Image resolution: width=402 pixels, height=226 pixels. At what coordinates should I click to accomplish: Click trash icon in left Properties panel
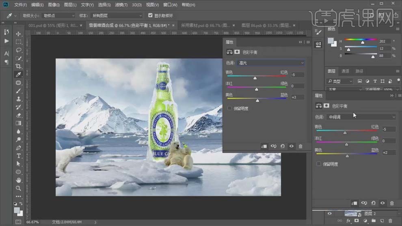(x=300, y=146)
